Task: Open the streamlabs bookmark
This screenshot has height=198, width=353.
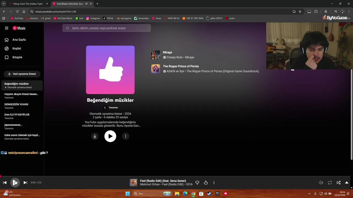Action: tap(141, 18)
